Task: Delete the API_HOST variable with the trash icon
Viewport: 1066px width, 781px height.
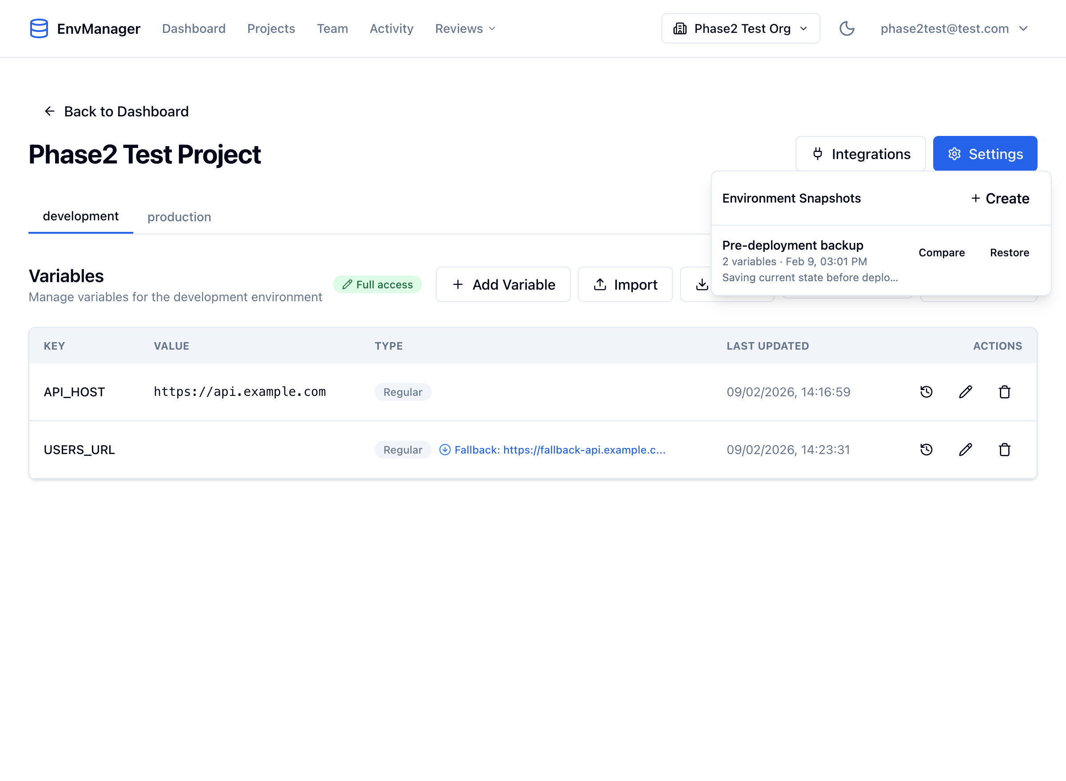Action: [1004, 392]
